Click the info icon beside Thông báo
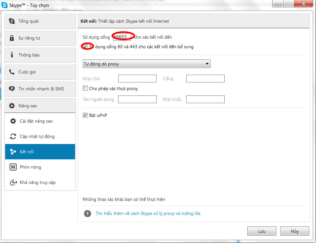 pos(12,55)
